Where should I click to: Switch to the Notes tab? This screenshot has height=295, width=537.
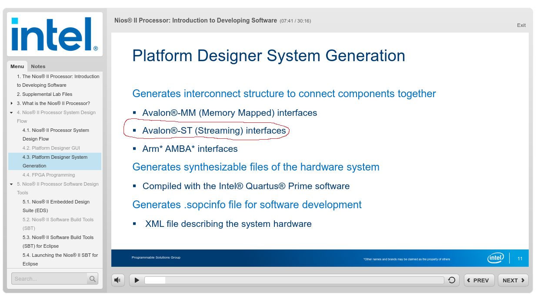coord(38,66)
